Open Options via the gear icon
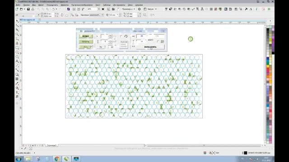This screenshot has height=162, width=289. pos(140,9)
